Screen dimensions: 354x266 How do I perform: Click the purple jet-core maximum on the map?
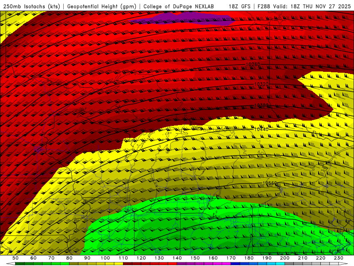(x=183, y=19)
